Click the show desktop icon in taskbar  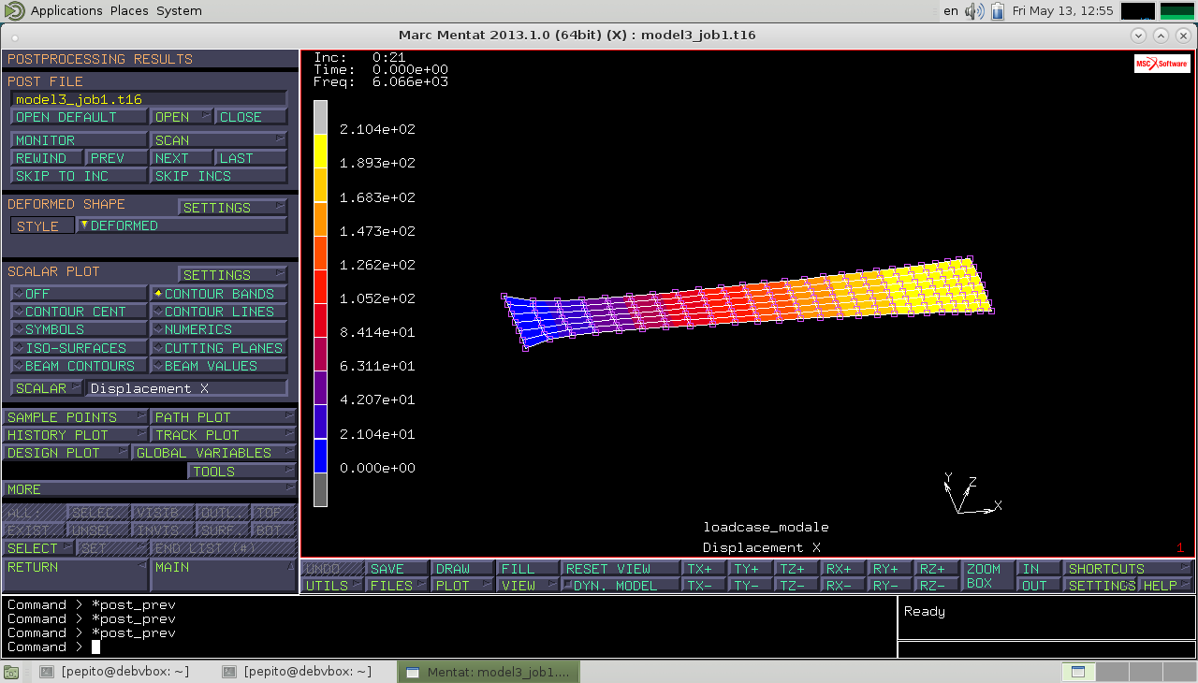tap(11, 672)
